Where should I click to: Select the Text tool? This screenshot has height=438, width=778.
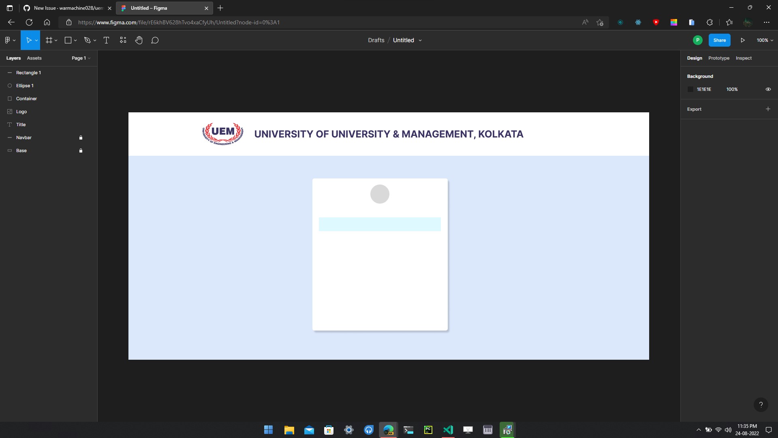point(107,40)
